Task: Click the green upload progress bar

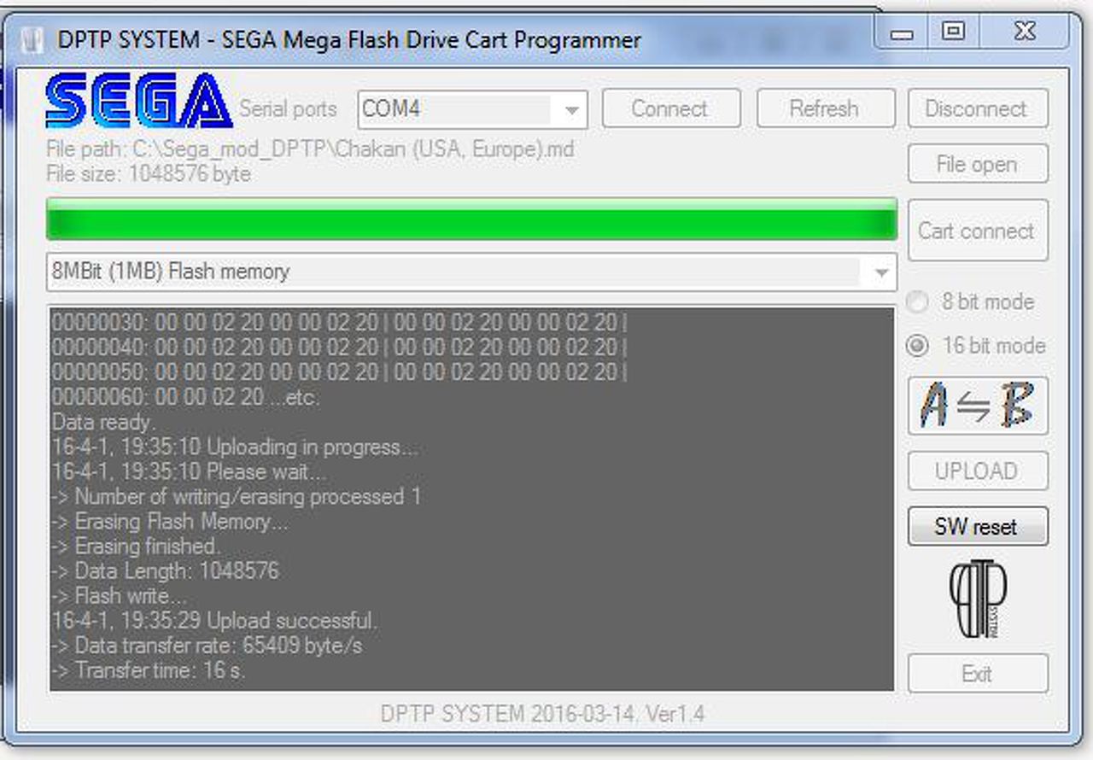Action: (x=471, y=219)
